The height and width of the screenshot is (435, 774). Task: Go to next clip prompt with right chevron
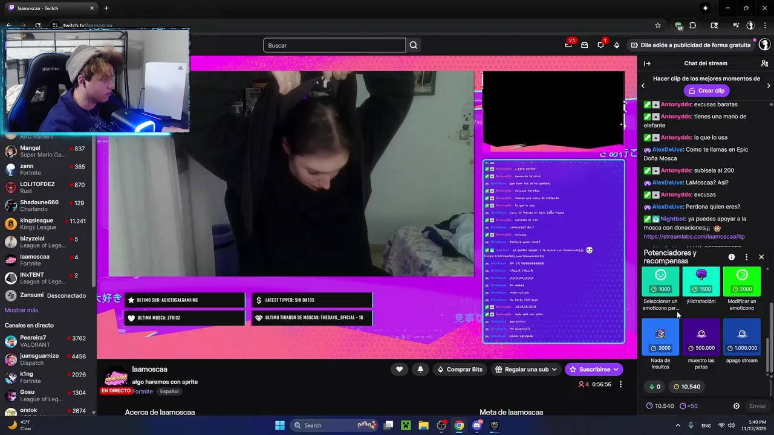pos(769,86)
